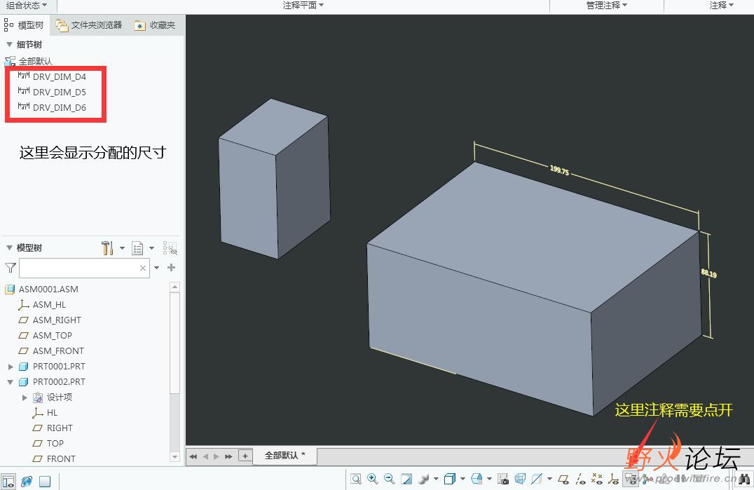Expand PRT0001.PRT tree node
Screen dimensions: 754x490
tap(11, 367)
